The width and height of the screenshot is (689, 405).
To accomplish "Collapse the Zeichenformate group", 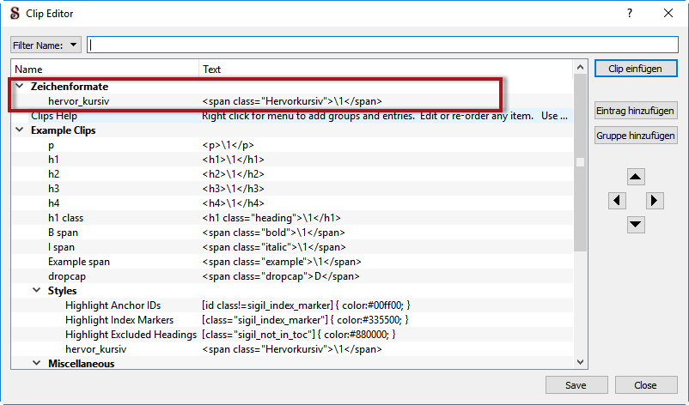I will (x=20, y=87).
